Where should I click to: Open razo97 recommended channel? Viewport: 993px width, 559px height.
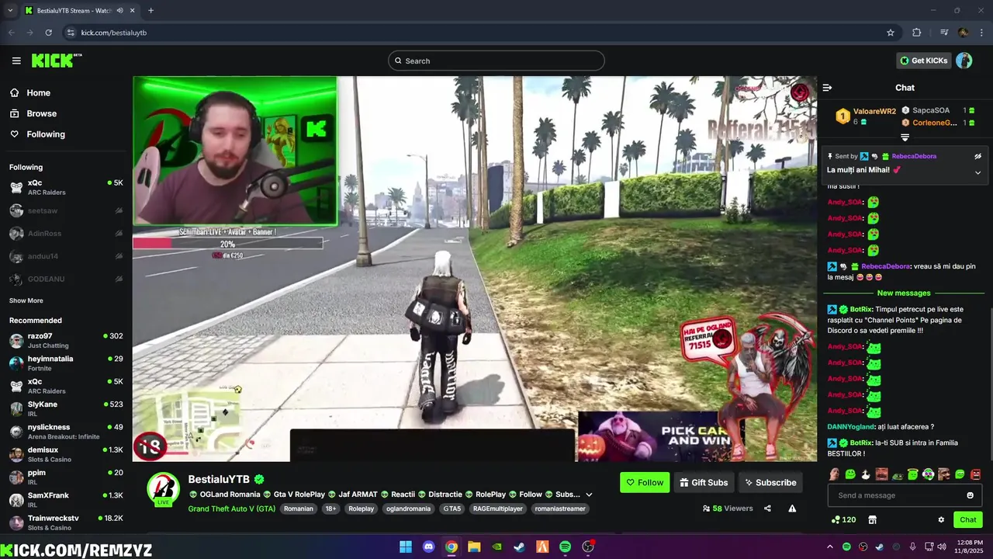[x=66, y=341]
